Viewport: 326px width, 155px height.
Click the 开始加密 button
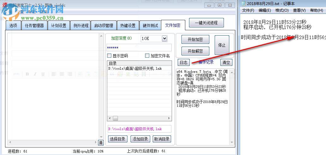195,39
